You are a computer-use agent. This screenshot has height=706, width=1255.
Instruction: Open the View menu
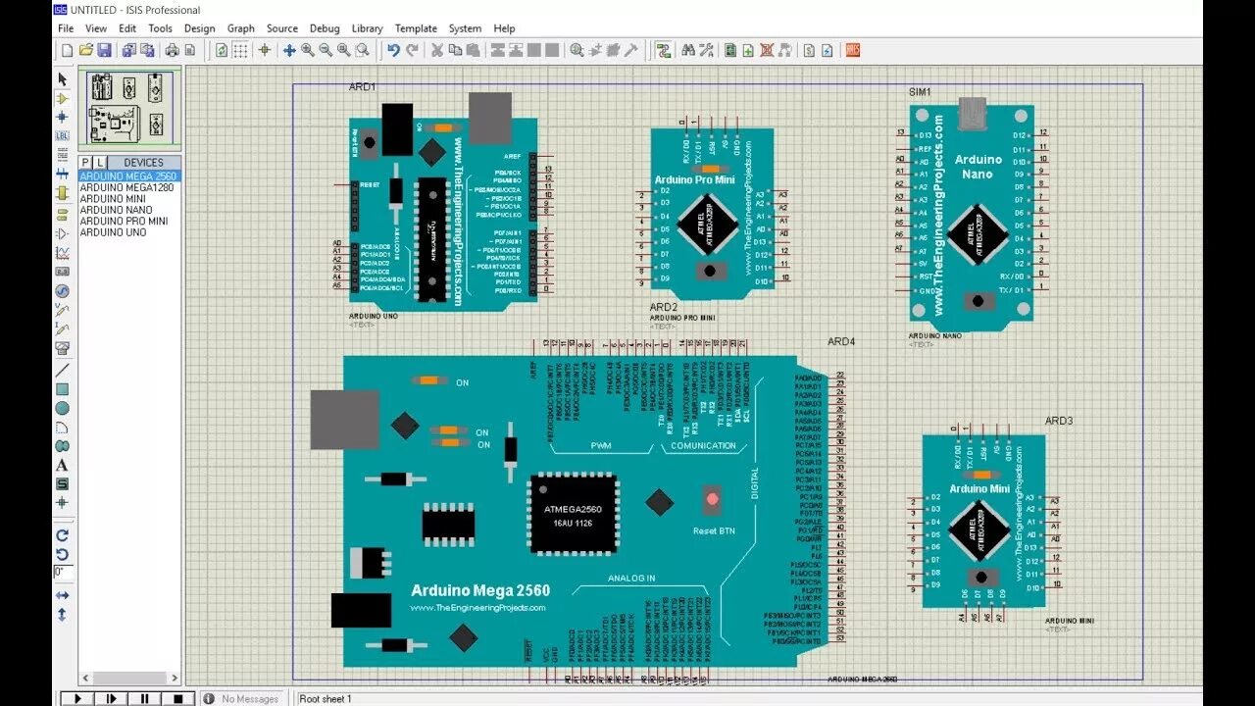click(96, 28)
